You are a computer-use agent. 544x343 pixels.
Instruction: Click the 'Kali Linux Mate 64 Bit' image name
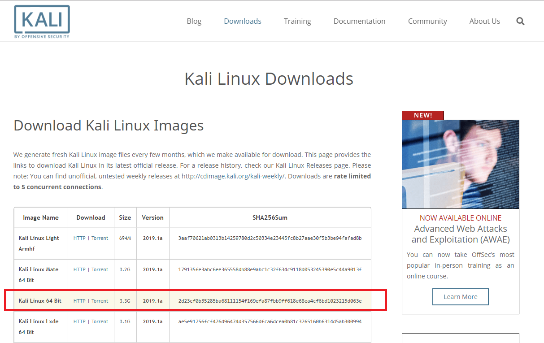39,275
